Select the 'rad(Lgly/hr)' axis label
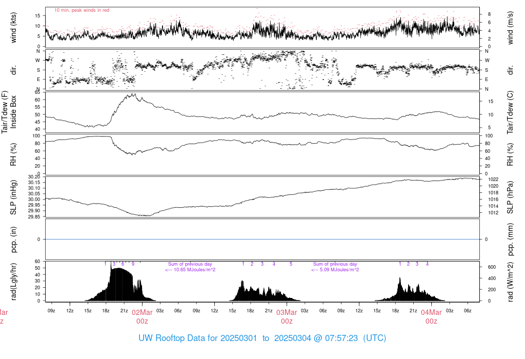This screenshot has height=359, width=525. click(x=13, y=282)
